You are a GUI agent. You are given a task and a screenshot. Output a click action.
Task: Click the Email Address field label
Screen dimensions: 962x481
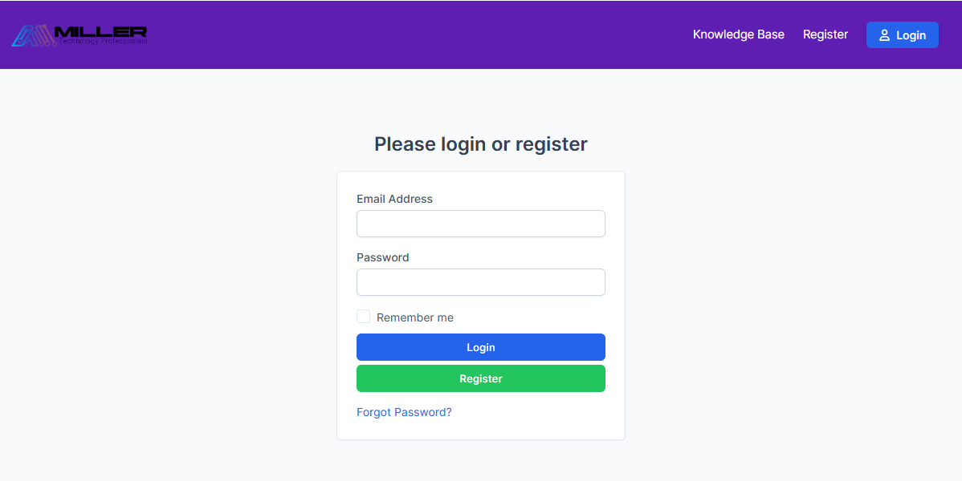(394, 199)
